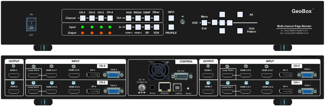Image resolution: width=325 pixels, height=108 pixels.
Task: Flip the ON/OFF power rocker switch
Action: click(32, 25)
